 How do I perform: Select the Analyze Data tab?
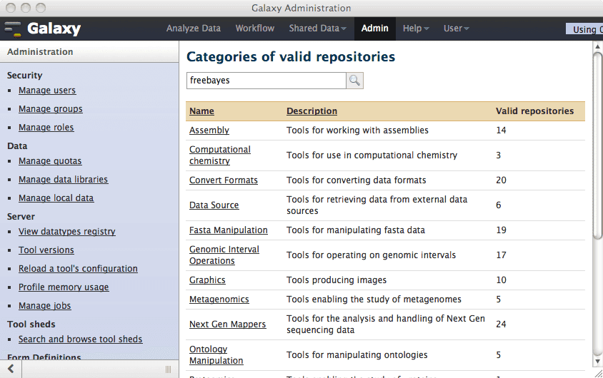(x=193, y=29)
